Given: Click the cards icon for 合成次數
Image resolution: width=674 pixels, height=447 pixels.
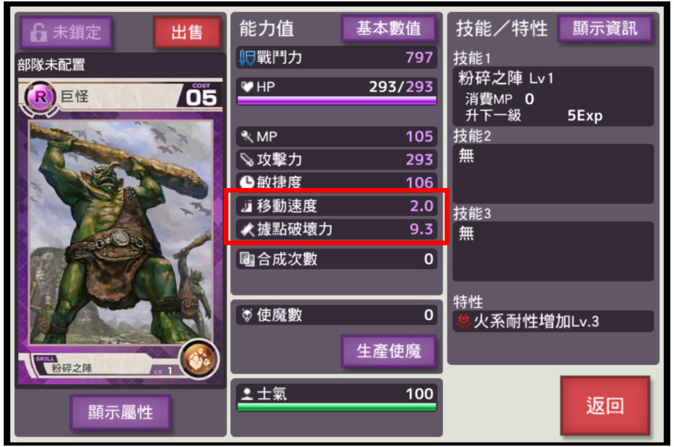Looking at the screenshot, I should 247,259.
